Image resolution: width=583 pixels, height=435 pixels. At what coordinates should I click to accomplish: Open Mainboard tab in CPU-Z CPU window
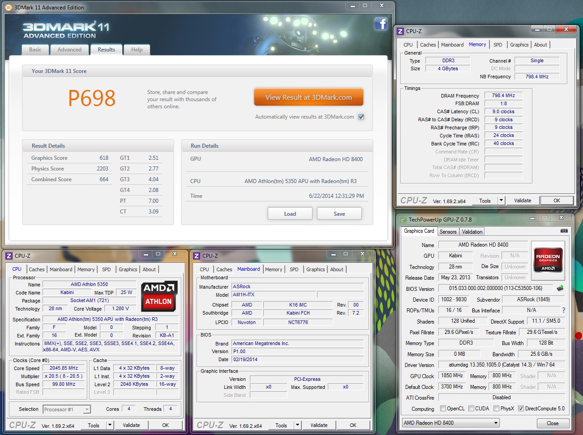tap(61, 269)
